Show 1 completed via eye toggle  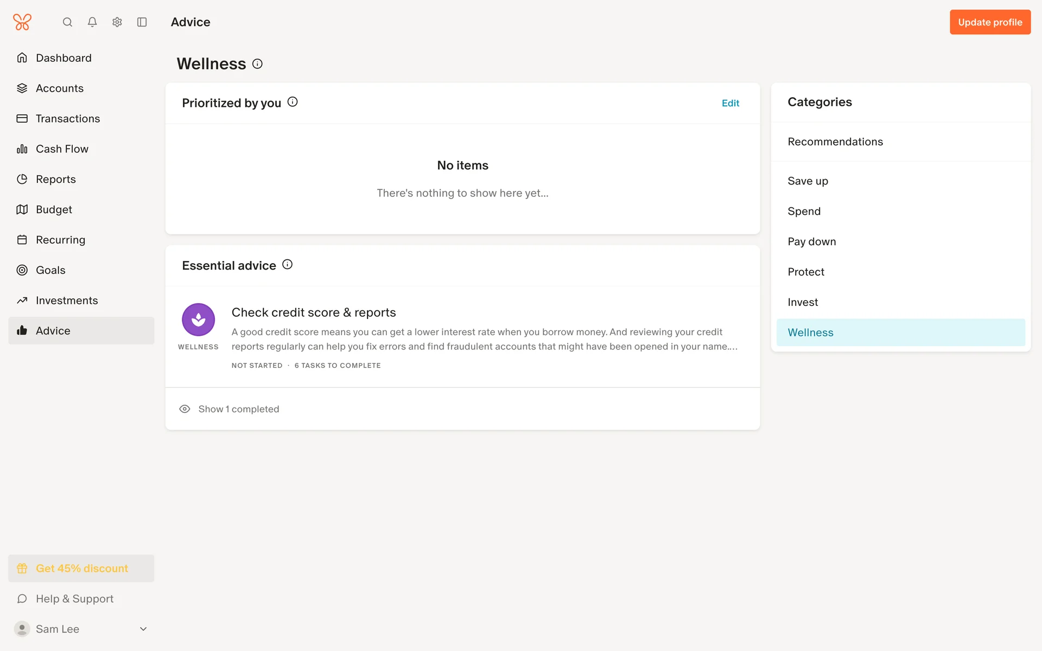coord(185,409)
